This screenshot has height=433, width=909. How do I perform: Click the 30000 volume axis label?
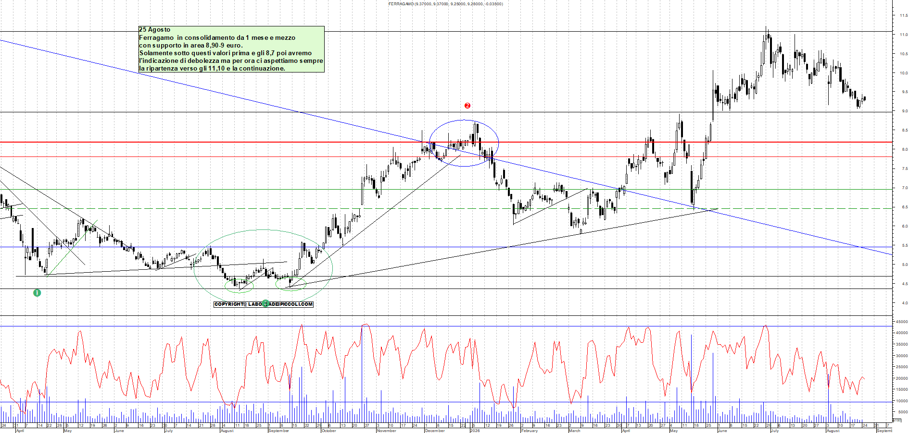coord(901,356)
